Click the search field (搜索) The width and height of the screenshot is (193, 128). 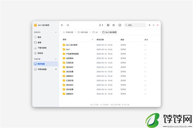[x=135, y=25]
